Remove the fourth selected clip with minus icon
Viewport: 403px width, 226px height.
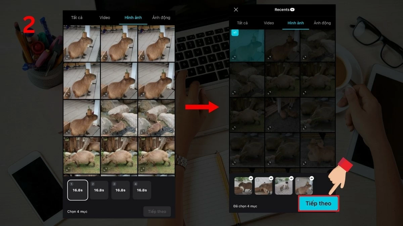pos(311,178)
